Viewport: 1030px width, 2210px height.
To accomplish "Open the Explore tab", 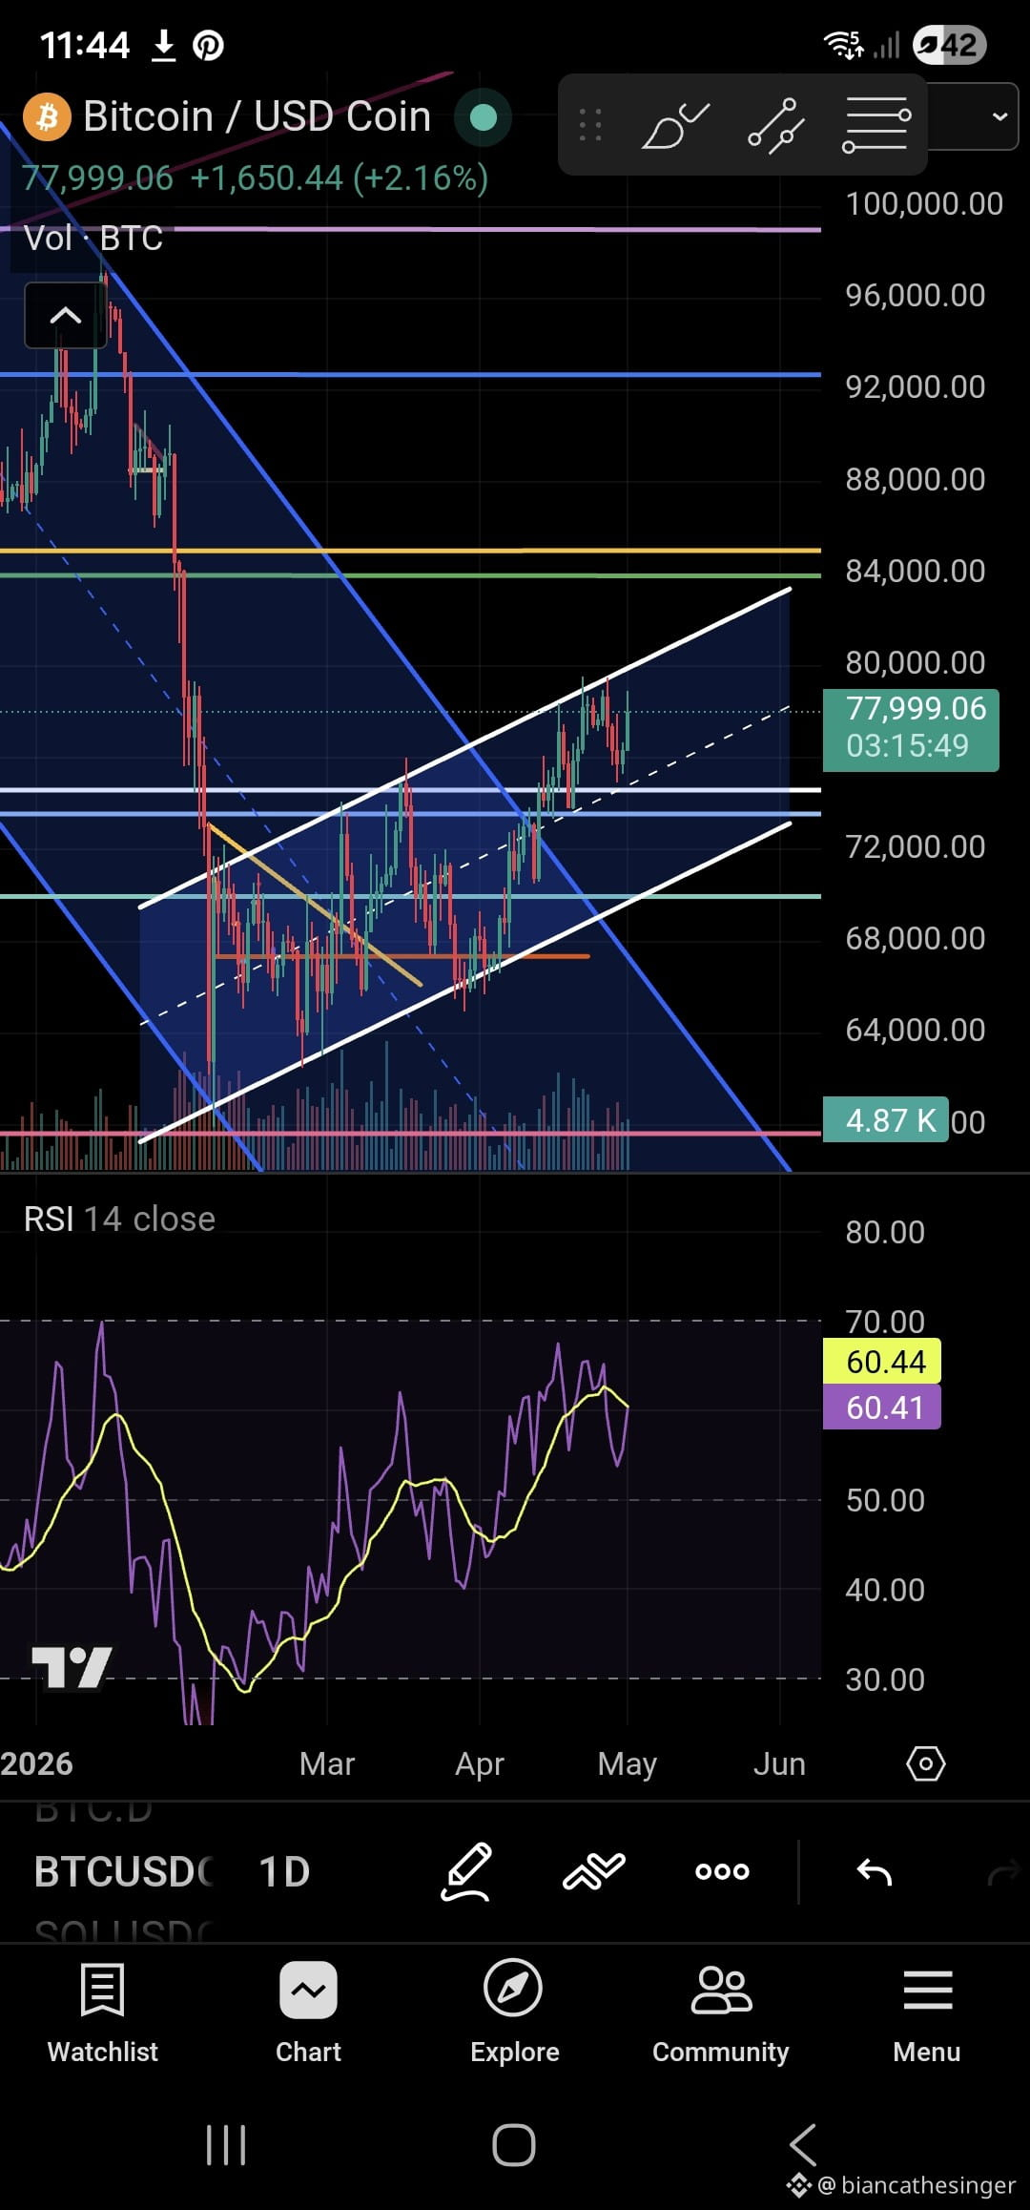I will point(514,2013).
